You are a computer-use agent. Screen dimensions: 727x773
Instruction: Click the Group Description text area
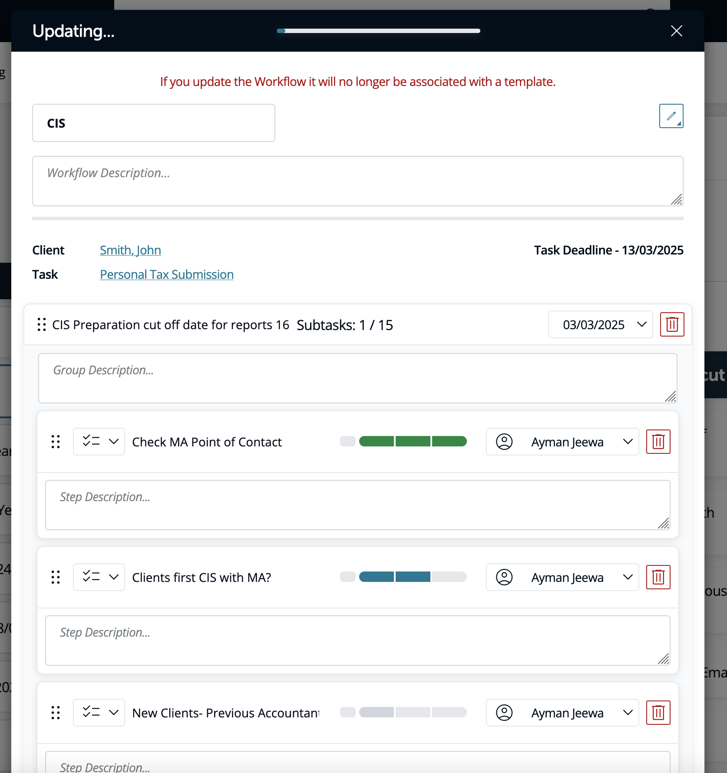click(x=357, y=378)
